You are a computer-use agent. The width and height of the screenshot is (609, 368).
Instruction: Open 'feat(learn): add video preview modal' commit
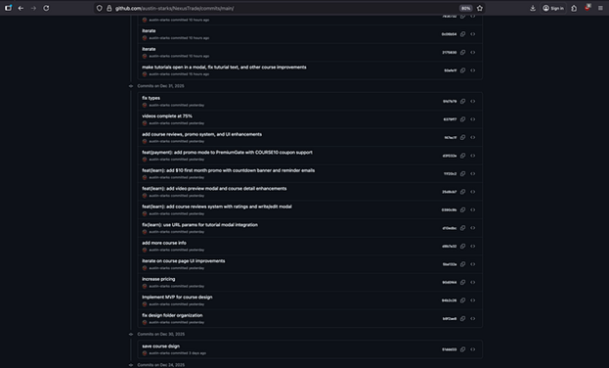click(214, 188)
